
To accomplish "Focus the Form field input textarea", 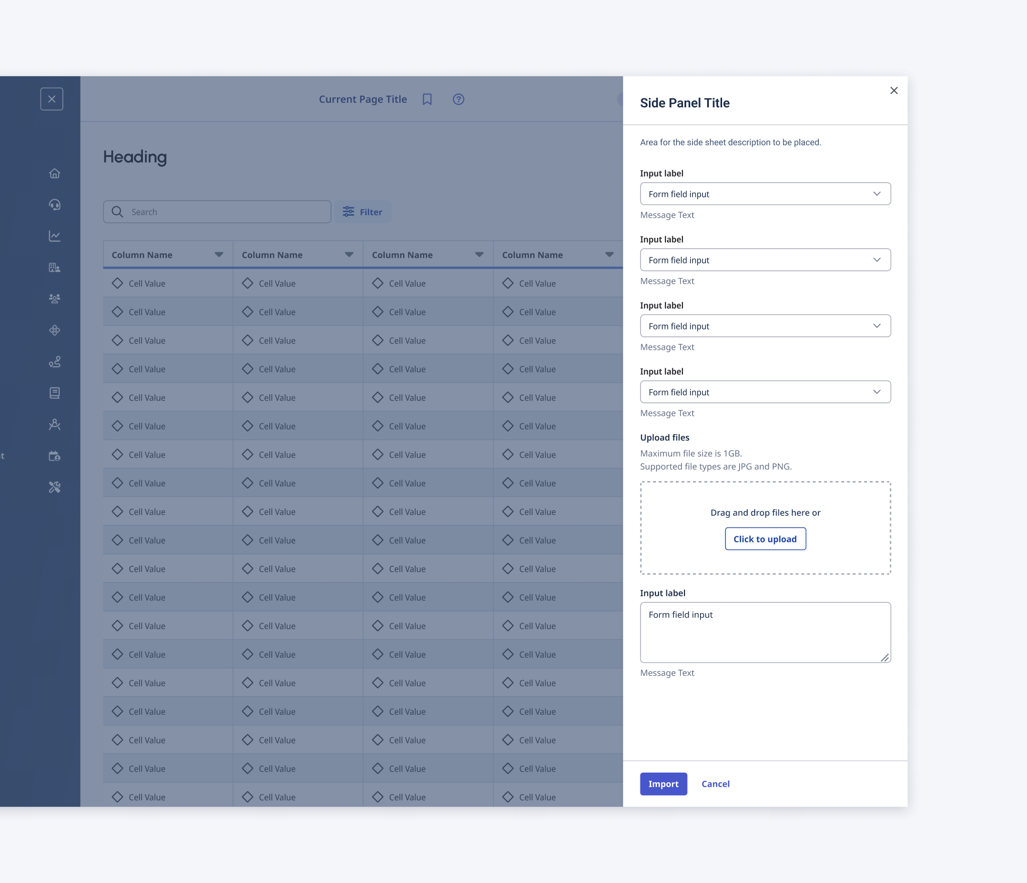I will point(765,632).
